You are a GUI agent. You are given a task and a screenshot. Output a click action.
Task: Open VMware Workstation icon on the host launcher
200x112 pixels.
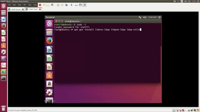click(x=3, y=72)
